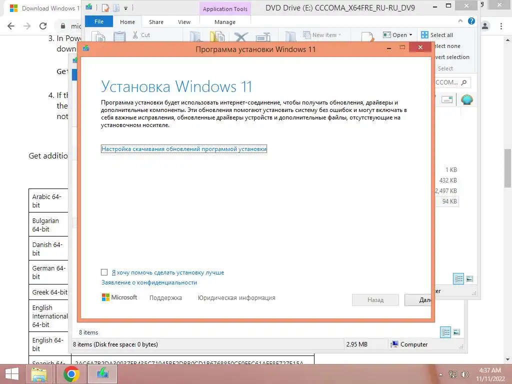Click the seashell toolbar icon
The width and height of the screenshot is (512, 384).
466,99
